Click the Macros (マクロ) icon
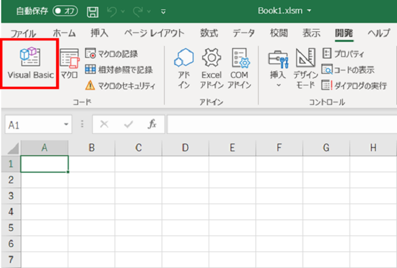Image resolution: width=397 pixels, height=268 pixels. coord(69,65)
